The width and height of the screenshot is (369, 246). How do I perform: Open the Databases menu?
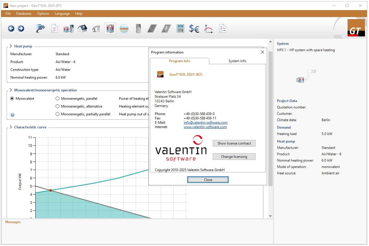tap(24, 14)
